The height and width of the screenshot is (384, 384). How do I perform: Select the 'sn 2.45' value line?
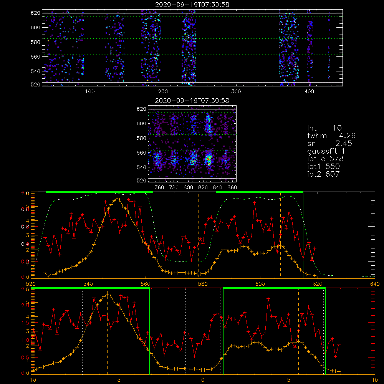[x=329, y=143]
